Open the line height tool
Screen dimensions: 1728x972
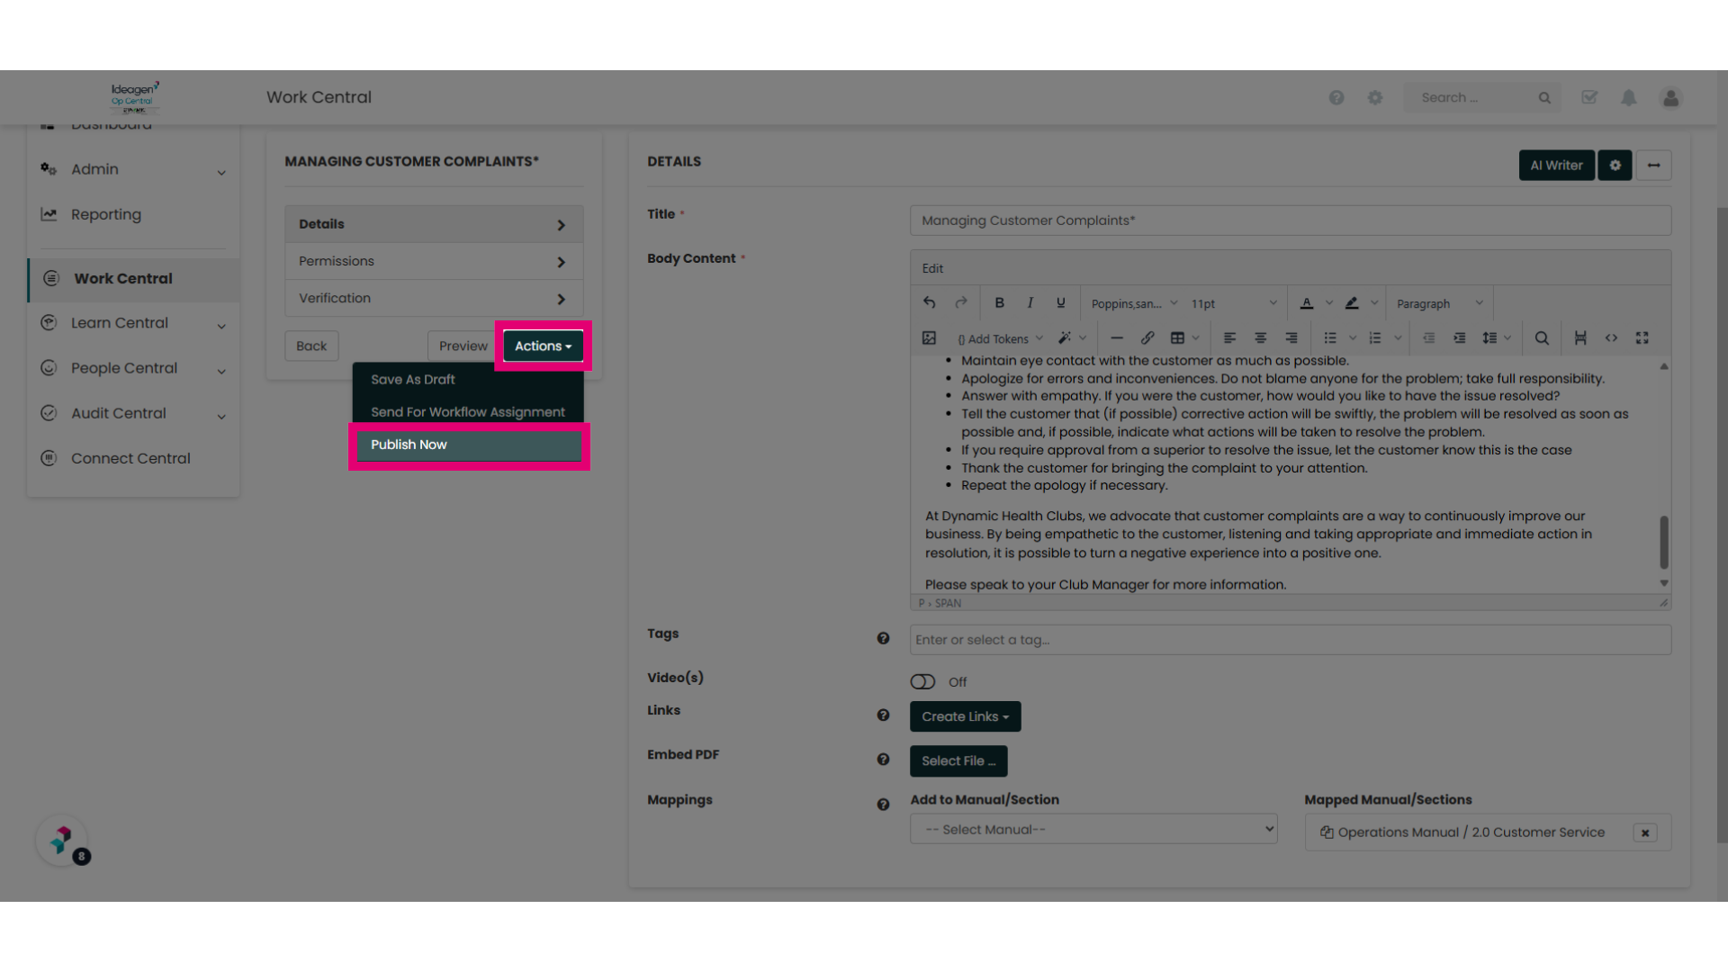click(x=1490, y=337)
